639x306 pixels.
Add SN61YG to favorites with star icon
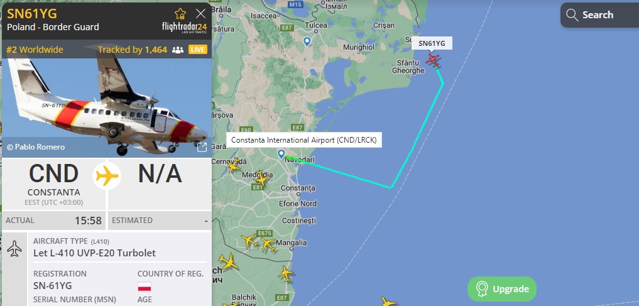click(180, 14)
